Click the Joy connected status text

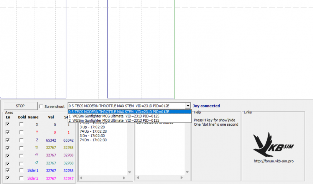pyautogui.click(x=207, y=106)
